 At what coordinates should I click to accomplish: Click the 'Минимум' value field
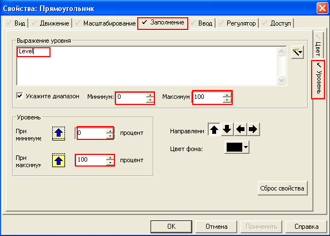point(131,97)
